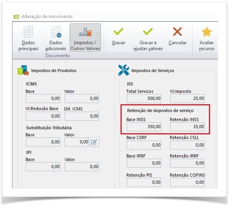This screenshot has height=208, width=232.
Task: Click the ICMS Base input field
Action: (43, 99)
